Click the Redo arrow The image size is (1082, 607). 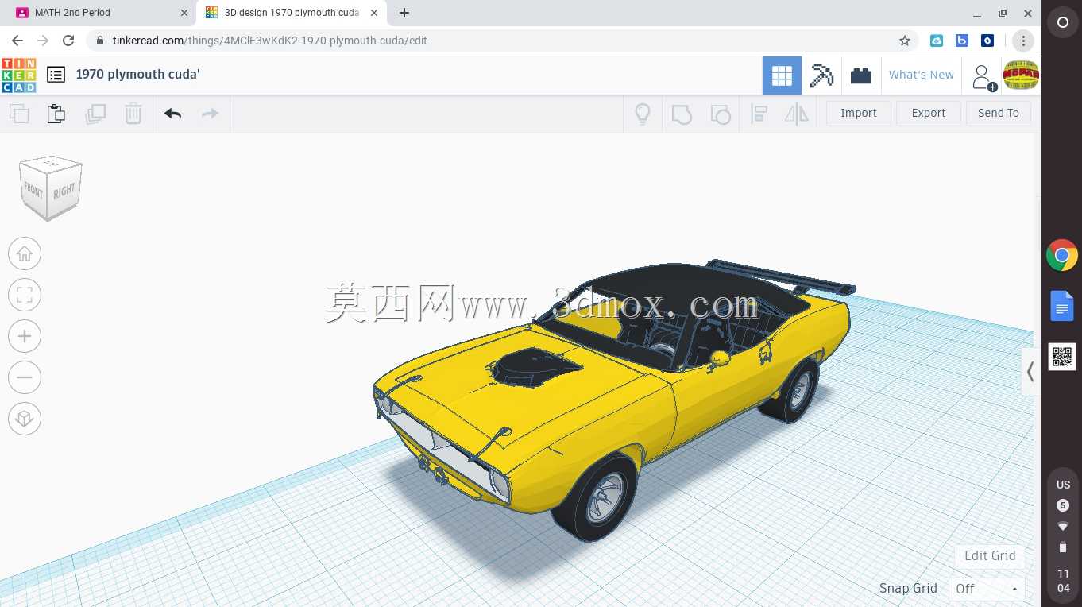pyautogui.click(x=210, y=114)
